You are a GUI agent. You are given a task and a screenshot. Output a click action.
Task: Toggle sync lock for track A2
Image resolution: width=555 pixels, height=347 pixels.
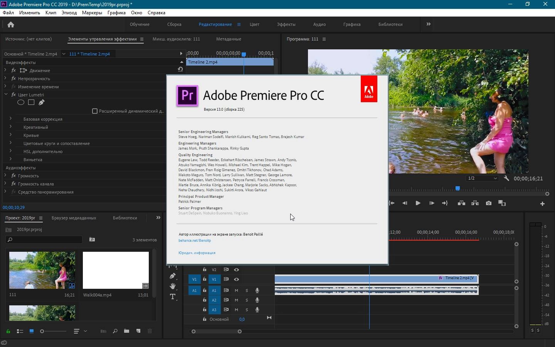coord(226,300)
